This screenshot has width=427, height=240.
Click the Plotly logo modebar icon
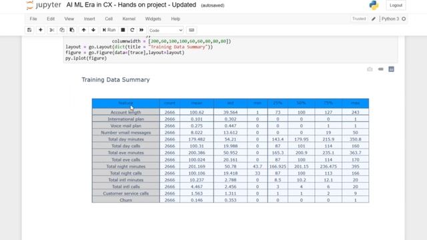391,69
